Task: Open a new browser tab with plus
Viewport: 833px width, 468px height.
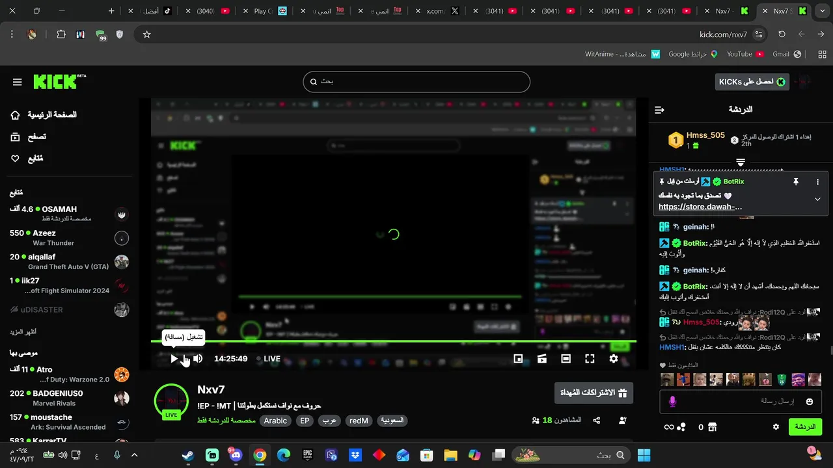Action: (111, 11)
